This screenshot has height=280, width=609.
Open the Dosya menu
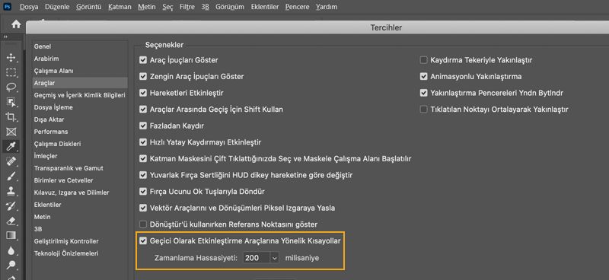point(29,7)
